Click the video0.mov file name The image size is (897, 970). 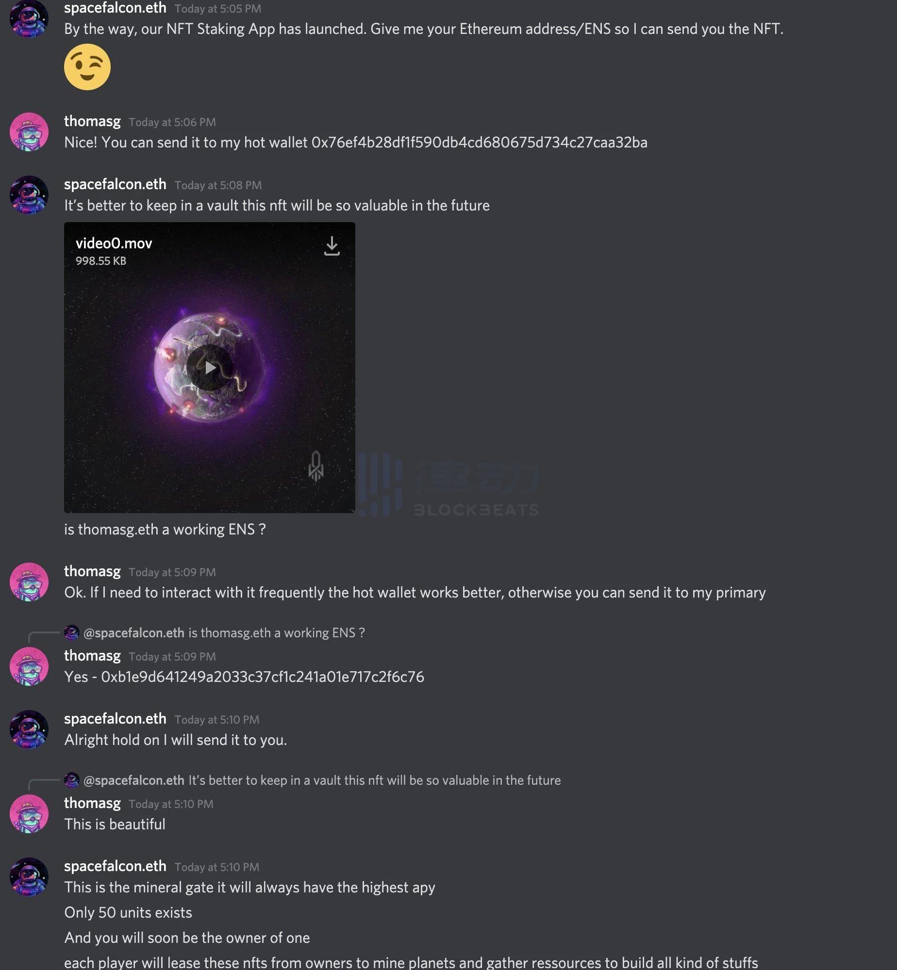[x=114, y=243]
